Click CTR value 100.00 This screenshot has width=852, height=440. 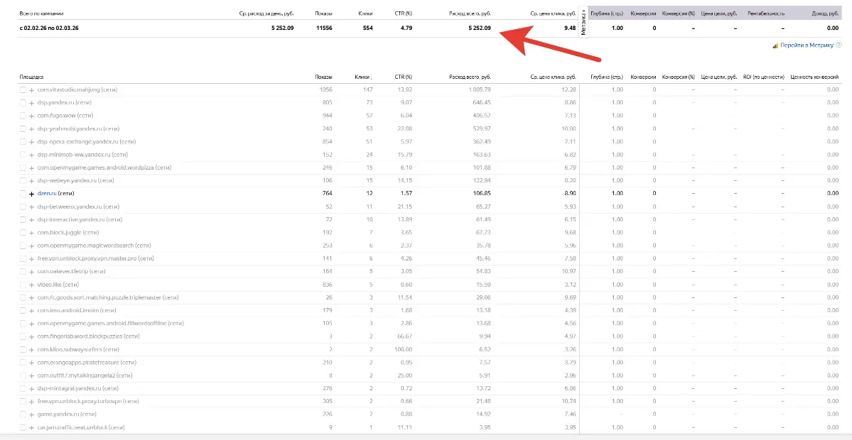point(403,349)
